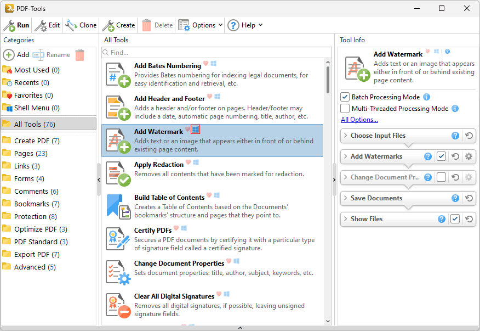The width and height of the screenshot is (480, 331).
Task: Click the Edit tool button
Action: pos(47,25)
